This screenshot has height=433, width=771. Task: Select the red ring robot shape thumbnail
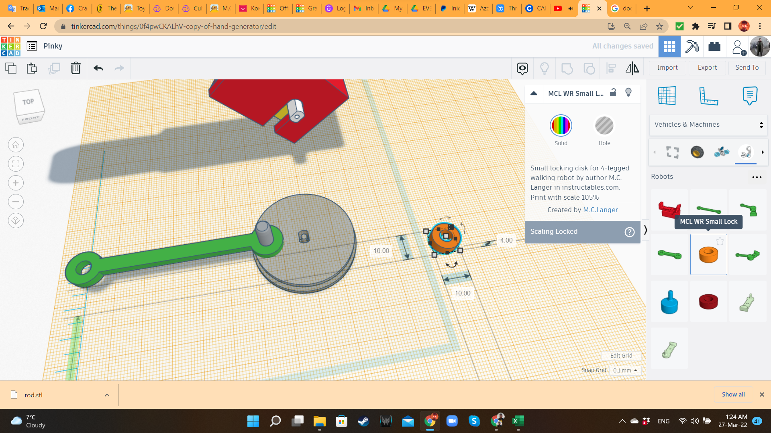pyautogui.click(x=708, y=301)
